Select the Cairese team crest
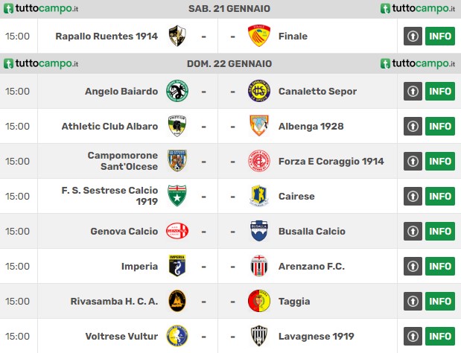 258,196
